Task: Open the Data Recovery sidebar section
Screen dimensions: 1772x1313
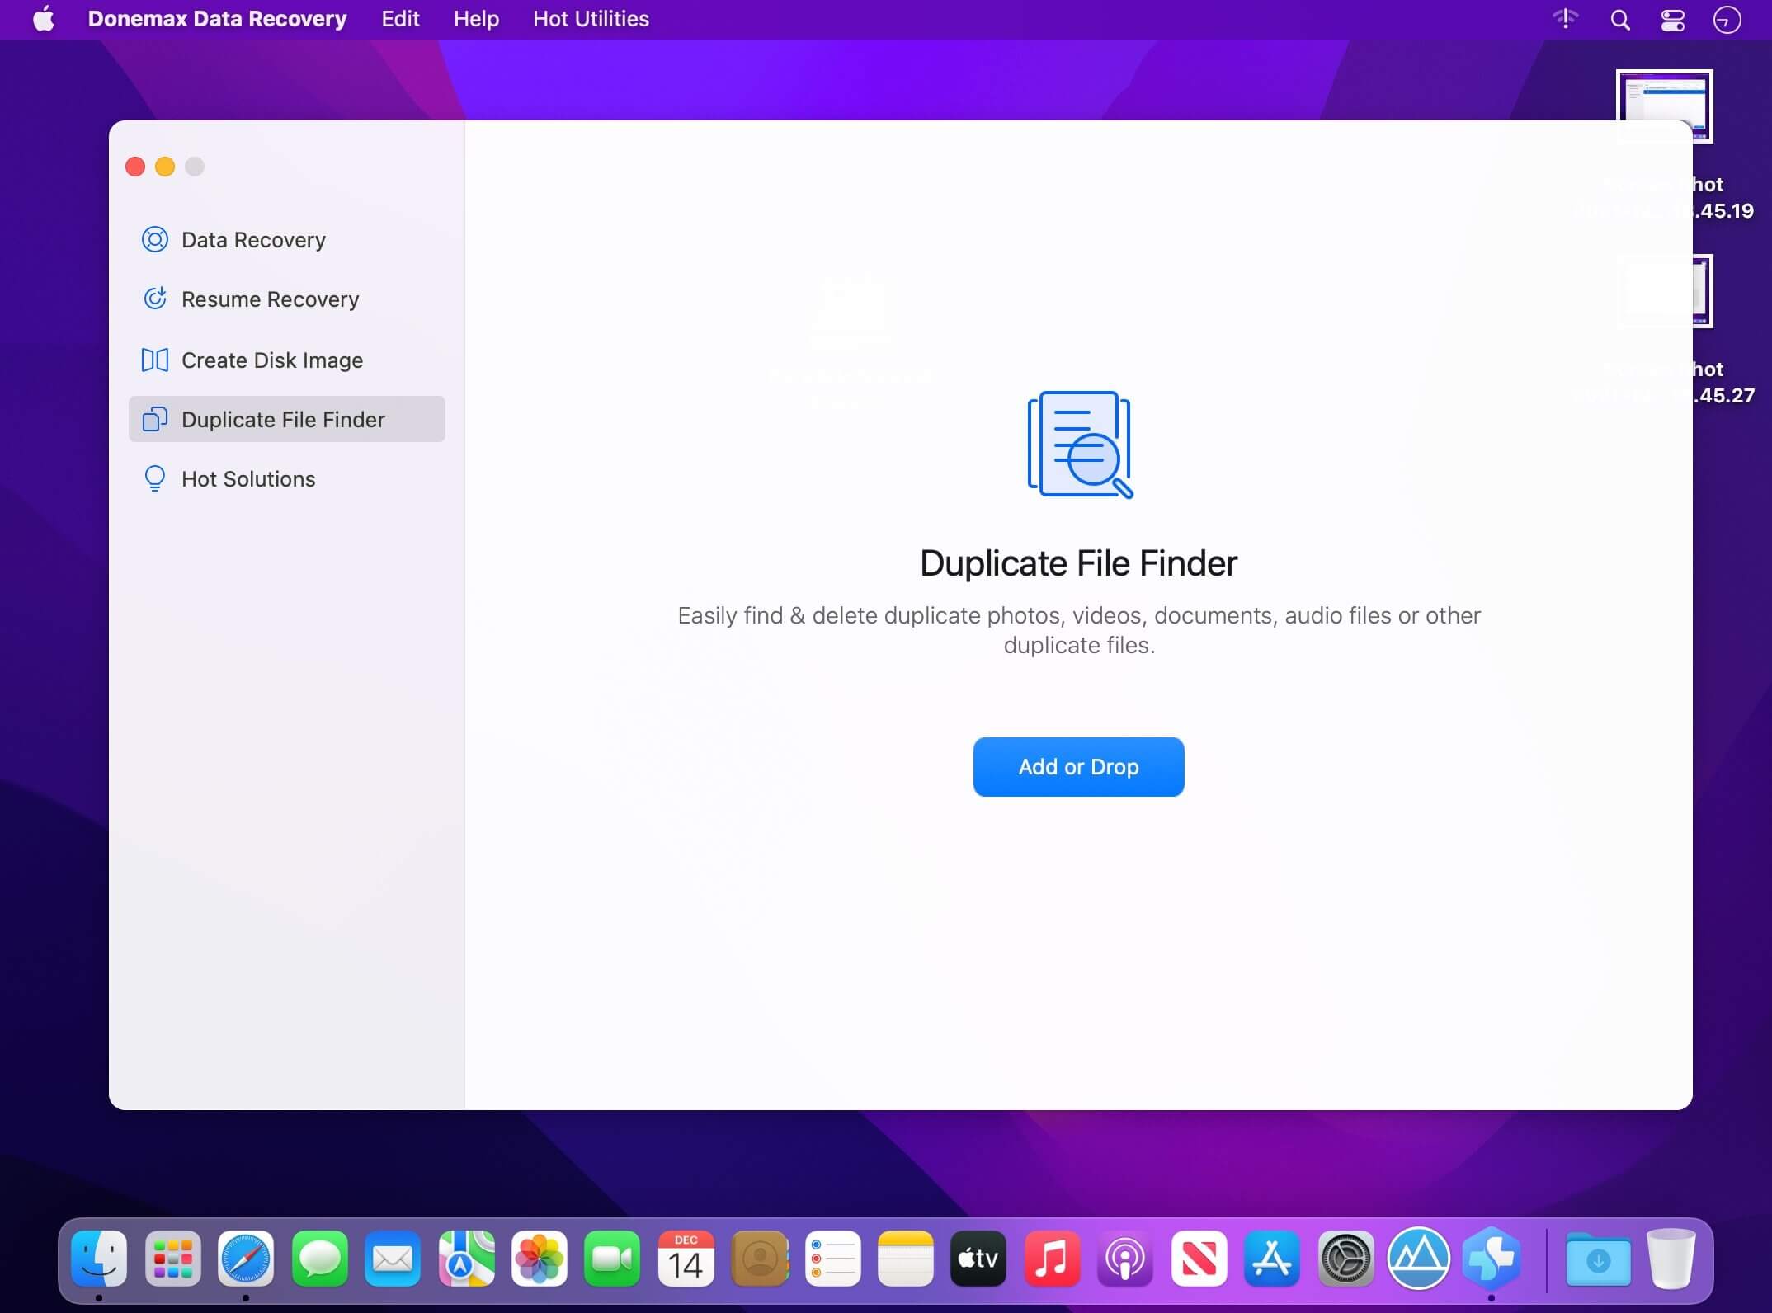Action: tap(286, 240)
